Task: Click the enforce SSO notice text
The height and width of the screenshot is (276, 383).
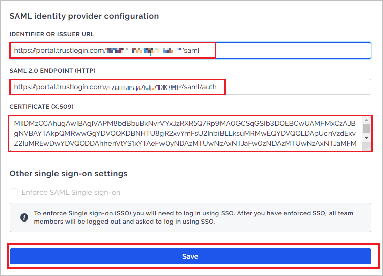Action: pyautogui.click(x=193, y=217)
